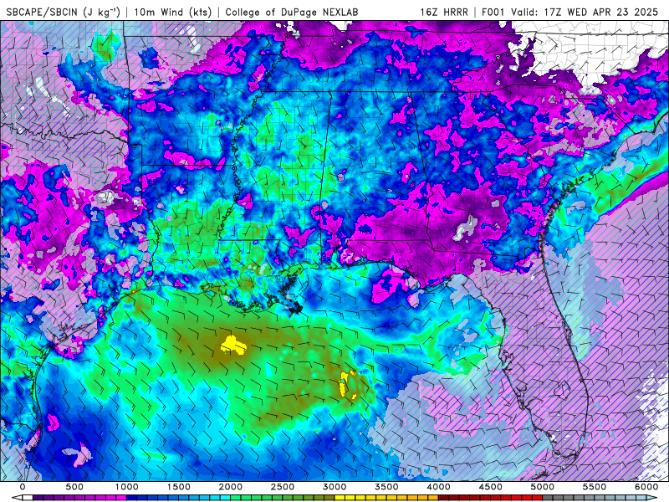Click the 1000 value on the color scale
The width and height of the screenshot is (669, 502).
127,487
